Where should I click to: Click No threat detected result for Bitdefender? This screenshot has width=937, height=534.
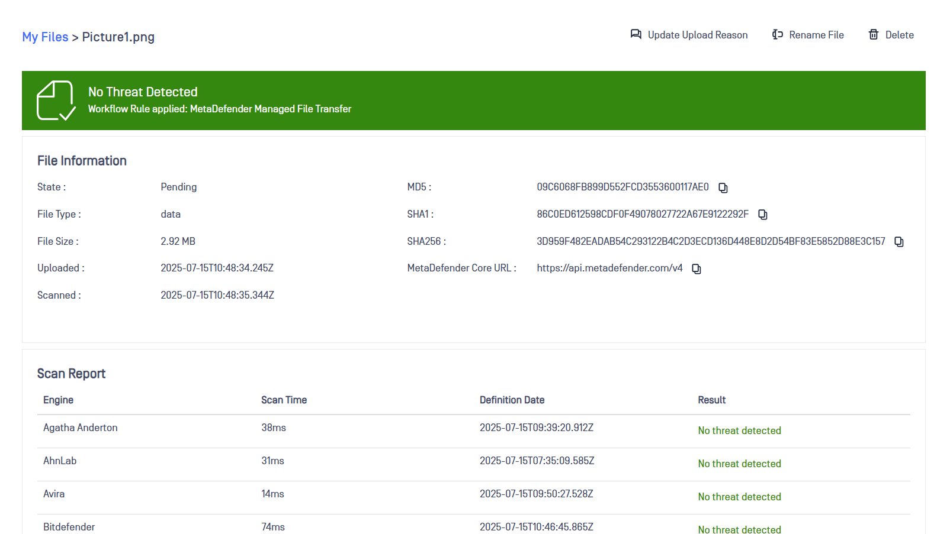pos(739,529)
